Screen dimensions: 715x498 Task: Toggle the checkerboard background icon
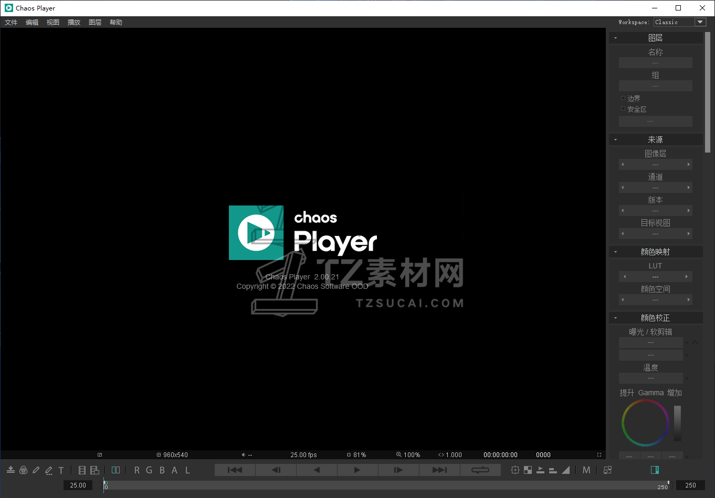point(528,470)
